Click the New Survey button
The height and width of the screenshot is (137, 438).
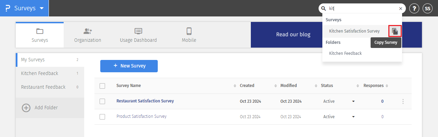point(129,66)
